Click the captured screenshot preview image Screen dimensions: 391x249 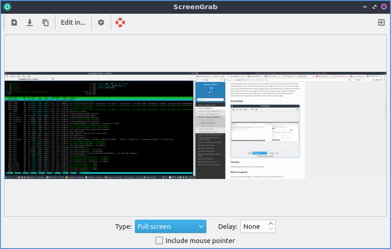coord(195,125)
